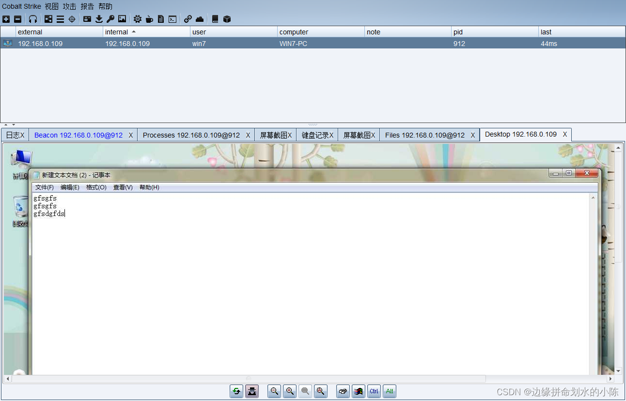Image resolution: width=626 pixels, height=401 pixels.
Task: Click the cloud manage web server icon
Action: coord(200,19)
